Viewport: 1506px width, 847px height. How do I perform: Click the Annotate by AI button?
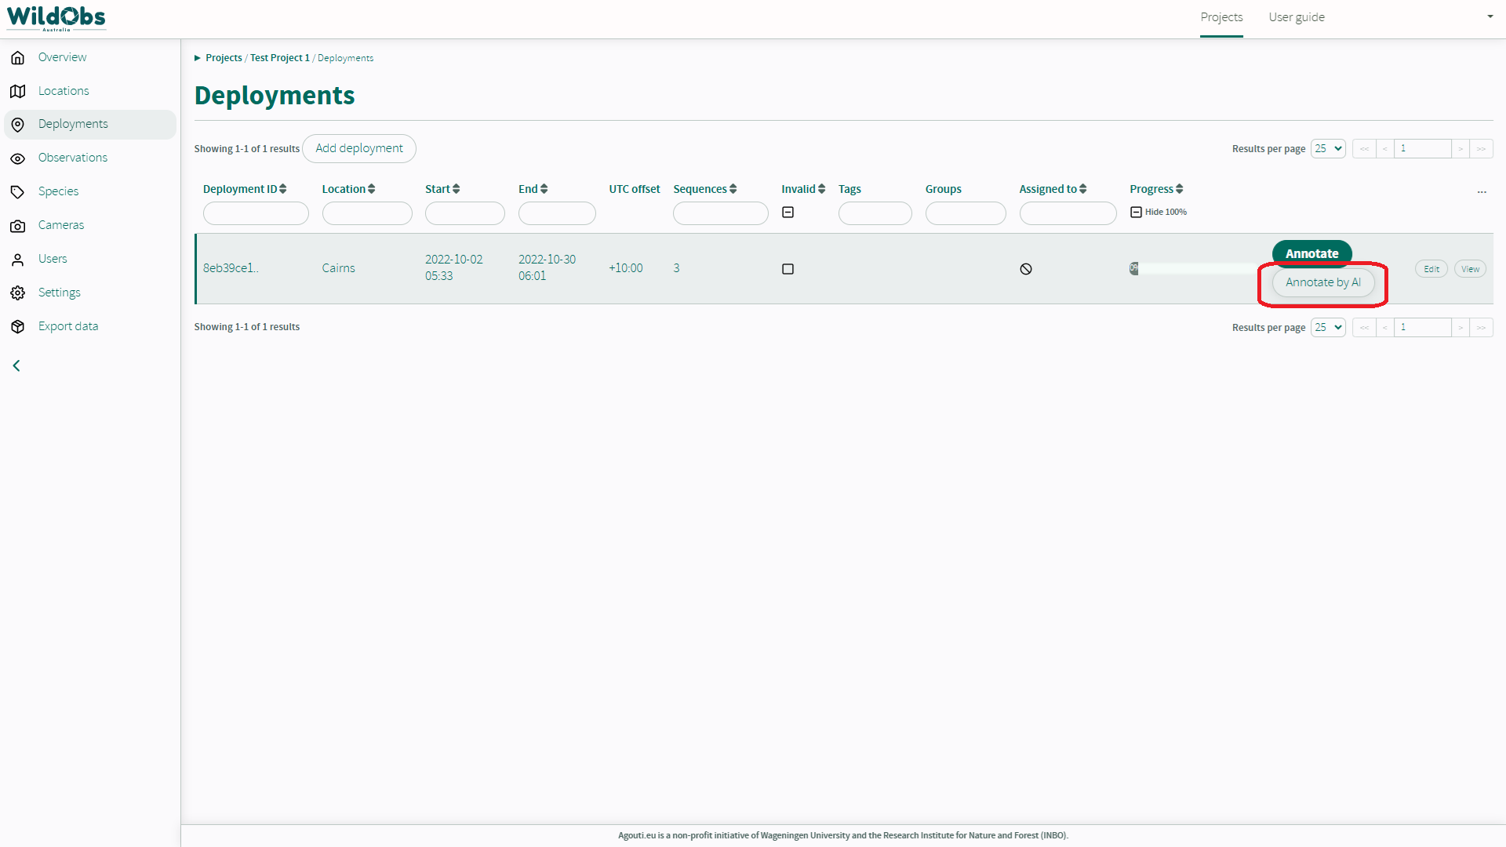click(x=1323, y=282)
